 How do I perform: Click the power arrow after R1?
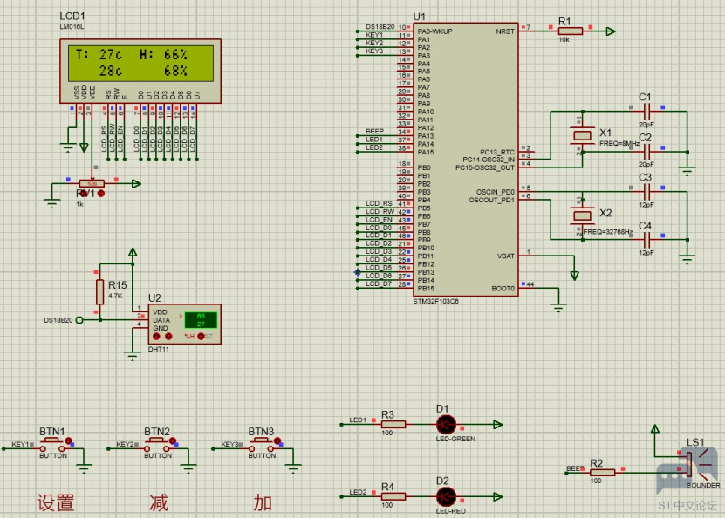coord(611,31)
